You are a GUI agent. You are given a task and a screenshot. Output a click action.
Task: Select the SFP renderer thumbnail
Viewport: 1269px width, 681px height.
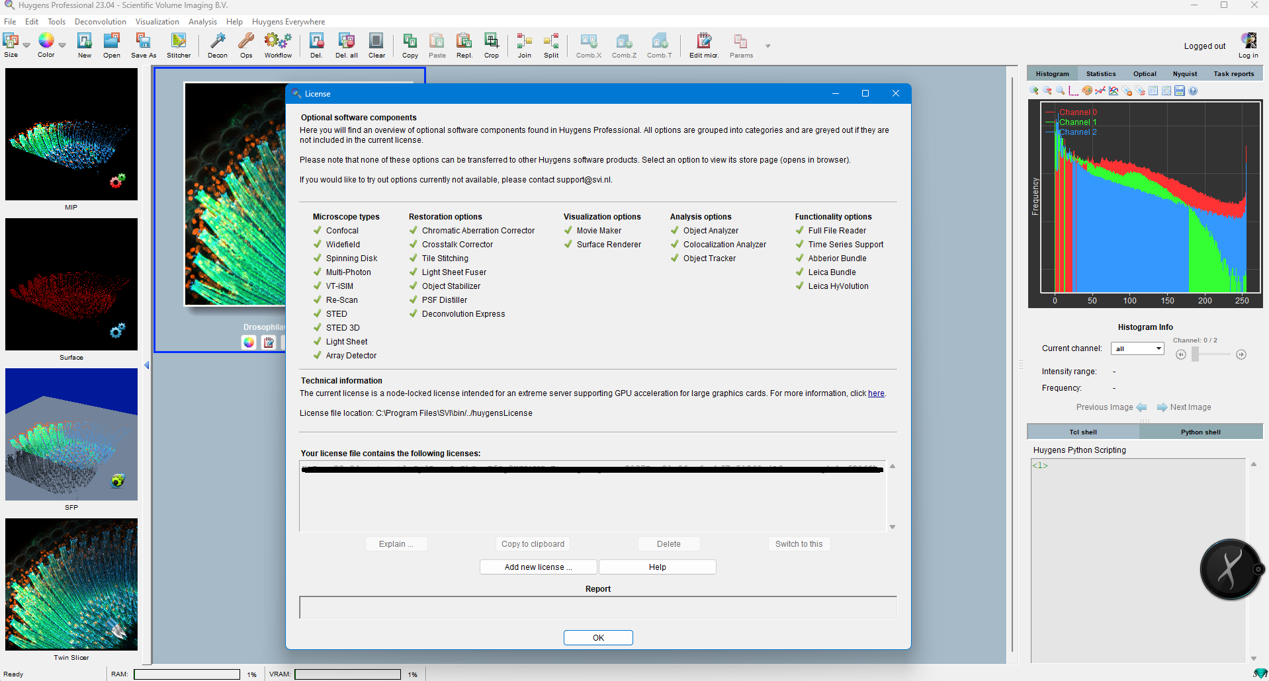coord(71,434)
